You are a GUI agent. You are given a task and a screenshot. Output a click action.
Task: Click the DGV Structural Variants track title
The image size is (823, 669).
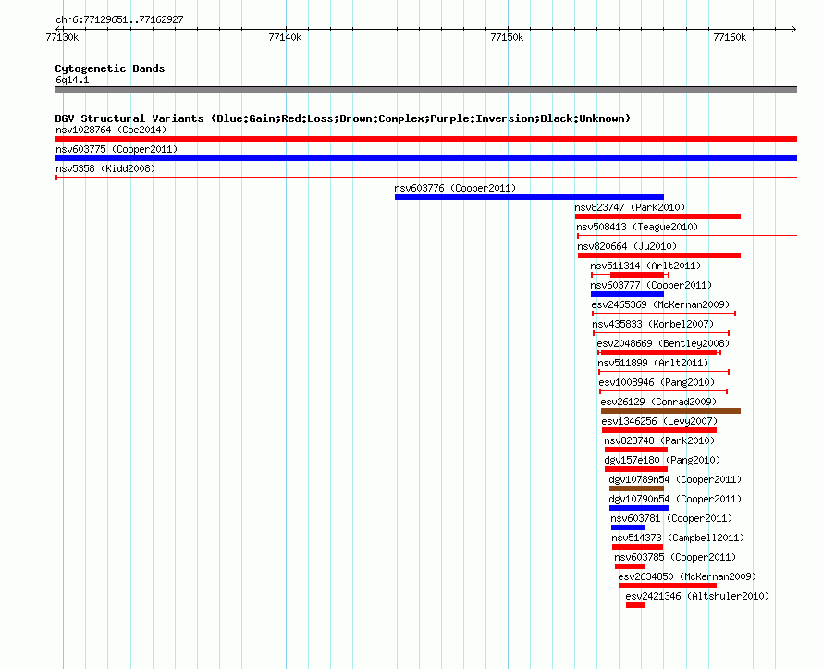342,118
